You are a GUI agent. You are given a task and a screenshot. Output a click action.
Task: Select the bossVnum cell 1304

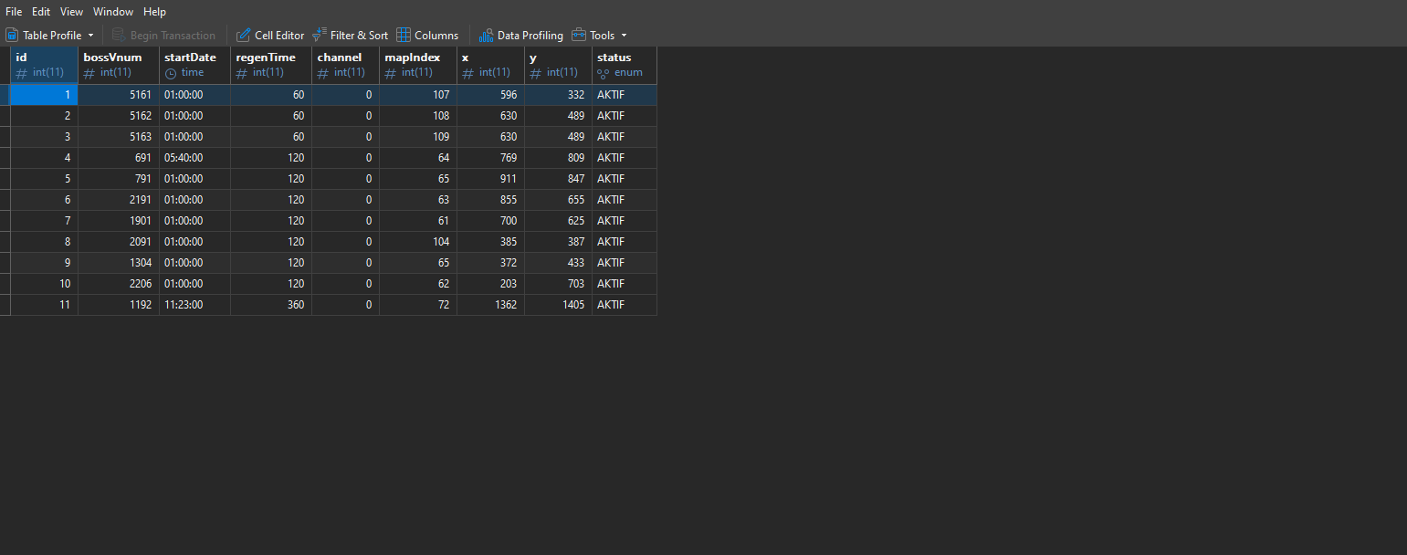119,263
